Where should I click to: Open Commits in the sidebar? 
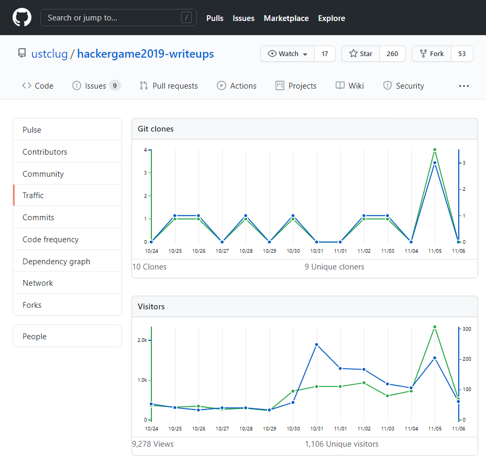coord(67,217)
